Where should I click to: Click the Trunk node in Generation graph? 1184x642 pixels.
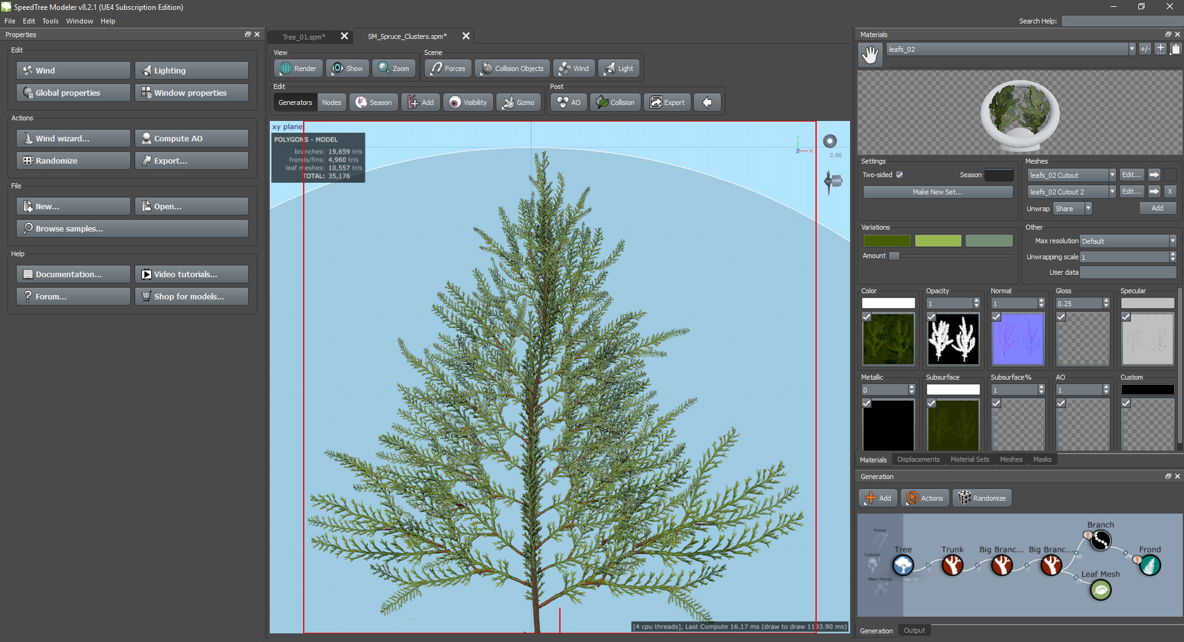[x=952, y=565]
